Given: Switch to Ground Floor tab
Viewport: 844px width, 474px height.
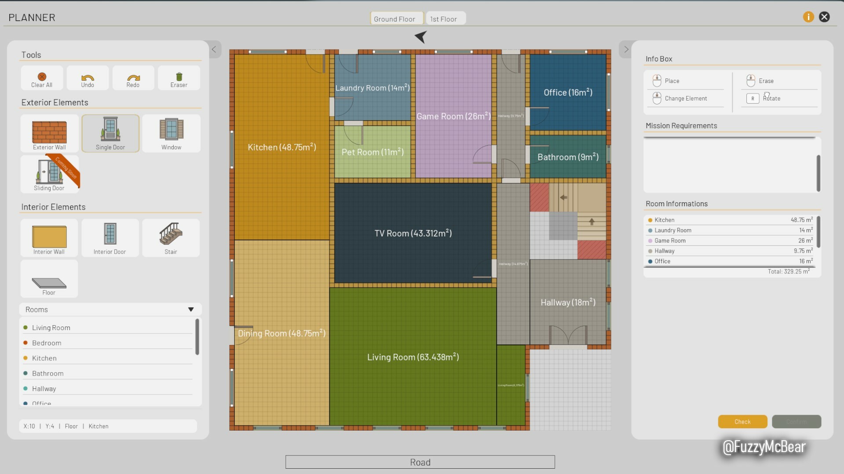Looking at the screenshot, I should 395,18.
